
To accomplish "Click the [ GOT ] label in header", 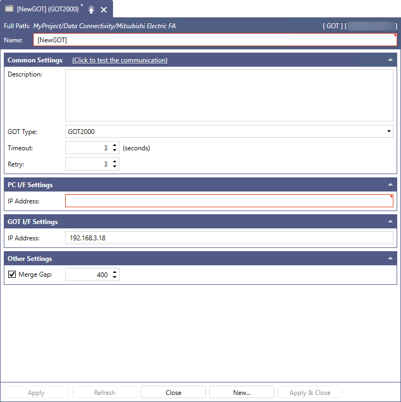I will coord(333,26).
